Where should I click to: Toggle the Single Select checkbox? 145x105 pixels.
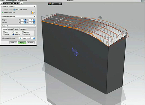[3, 10]
